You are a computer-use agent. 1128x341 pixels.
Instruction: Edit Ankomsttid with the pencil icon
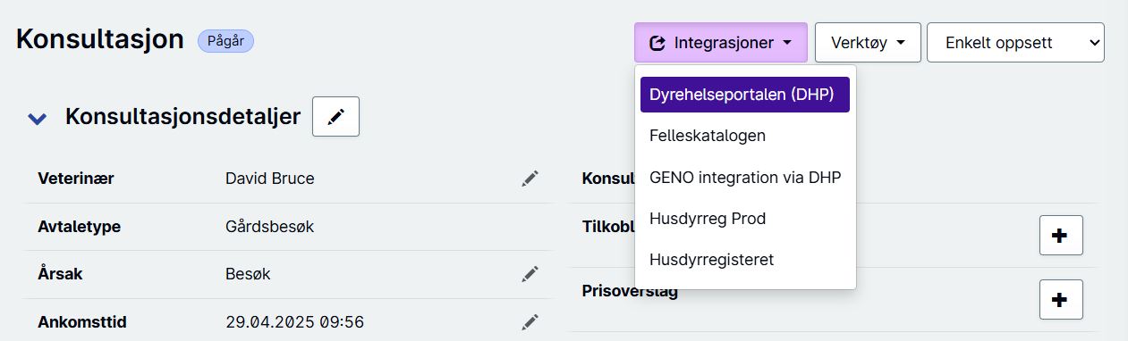click(530, 321)
